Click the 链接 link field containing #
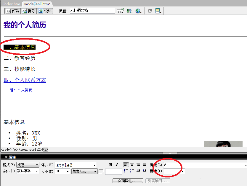 pos(204,165)
